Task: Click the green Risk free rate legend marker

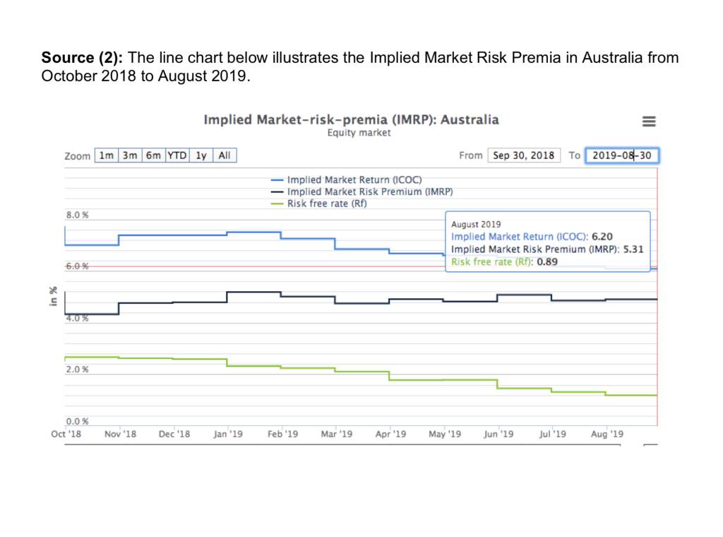Action: [x=277, y=203]
